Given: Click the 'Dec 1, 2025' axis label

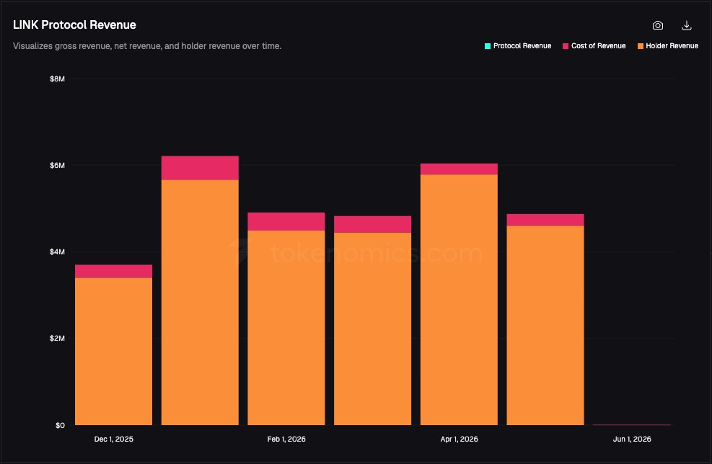Looking at the screenshot, I should pos(113,439).
